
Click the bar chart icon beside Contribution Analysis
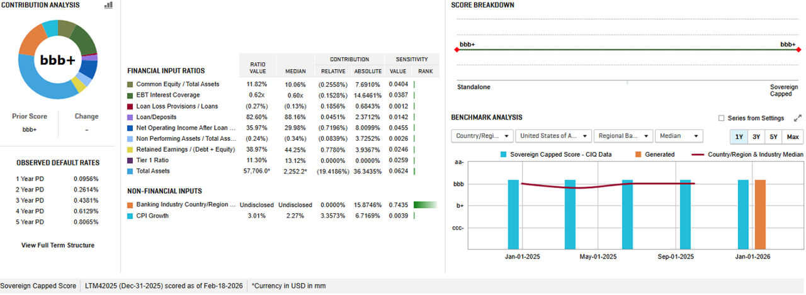click(108, 5)
